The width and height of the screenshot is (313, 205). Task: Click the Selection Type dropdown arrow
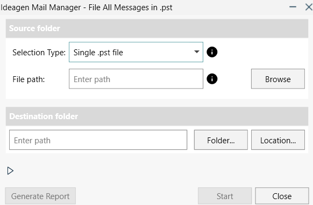(x=197, y=52)
